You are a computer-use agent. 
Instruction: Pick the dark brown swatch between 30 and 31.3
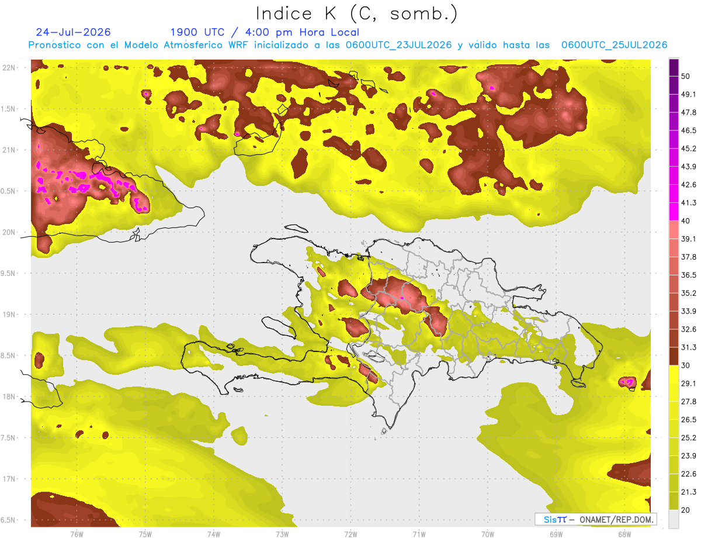click(x=674, y=356)
